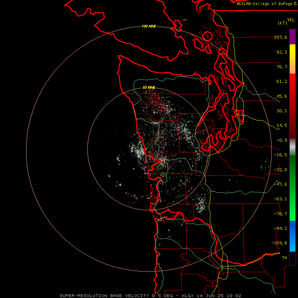Click the -94.2 legend value
The height and width of the screenshot is (298, 298).
coord(280,228)
